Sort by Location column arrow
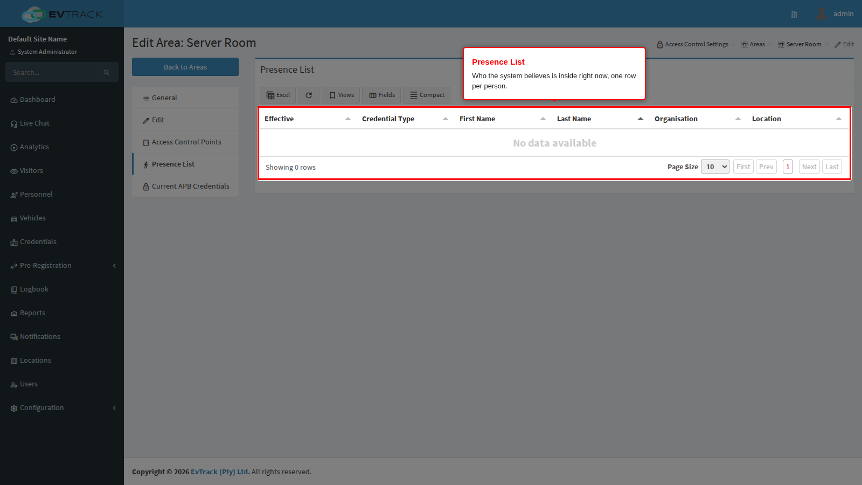862x485 pixels. pyautogui.click(x=839, y=119)
